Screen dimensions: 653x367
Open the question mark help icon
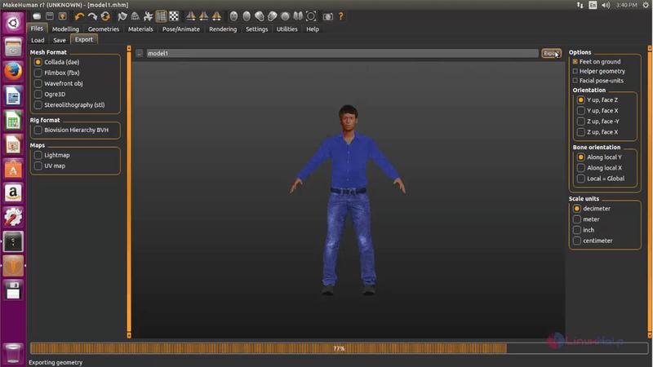(340, 15)
